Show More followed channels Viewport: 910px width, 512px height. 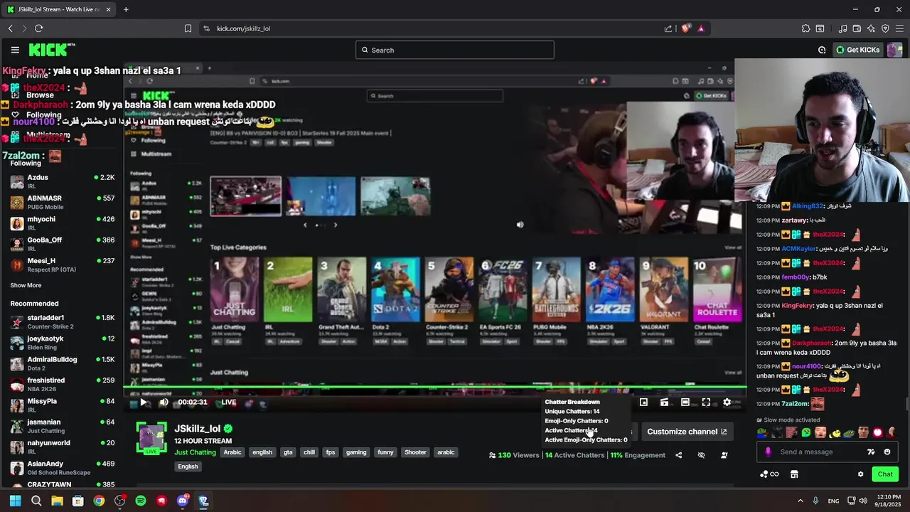point(26,285)
